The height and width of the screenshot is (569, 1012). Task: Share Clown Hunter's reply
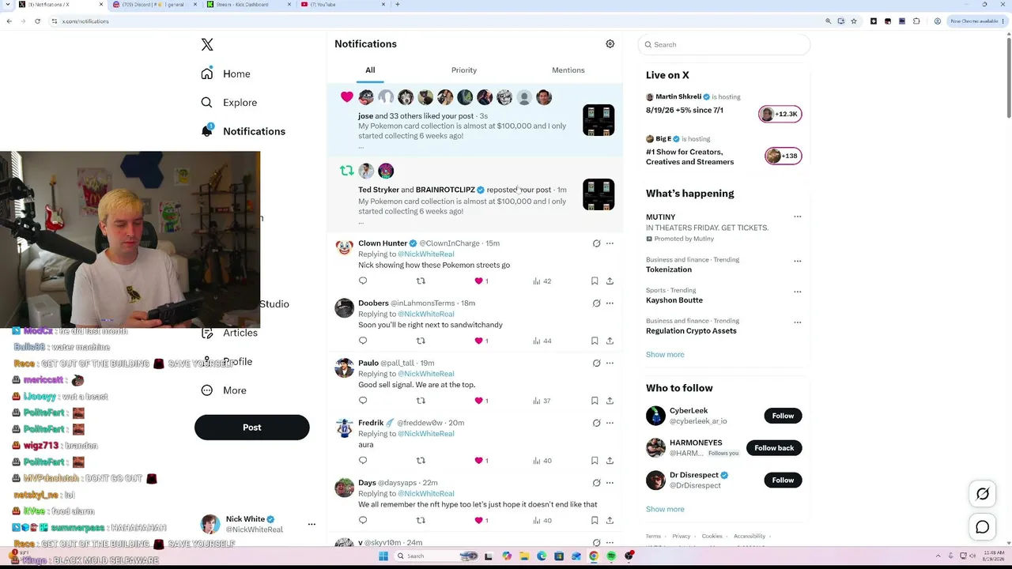(610, 281)
